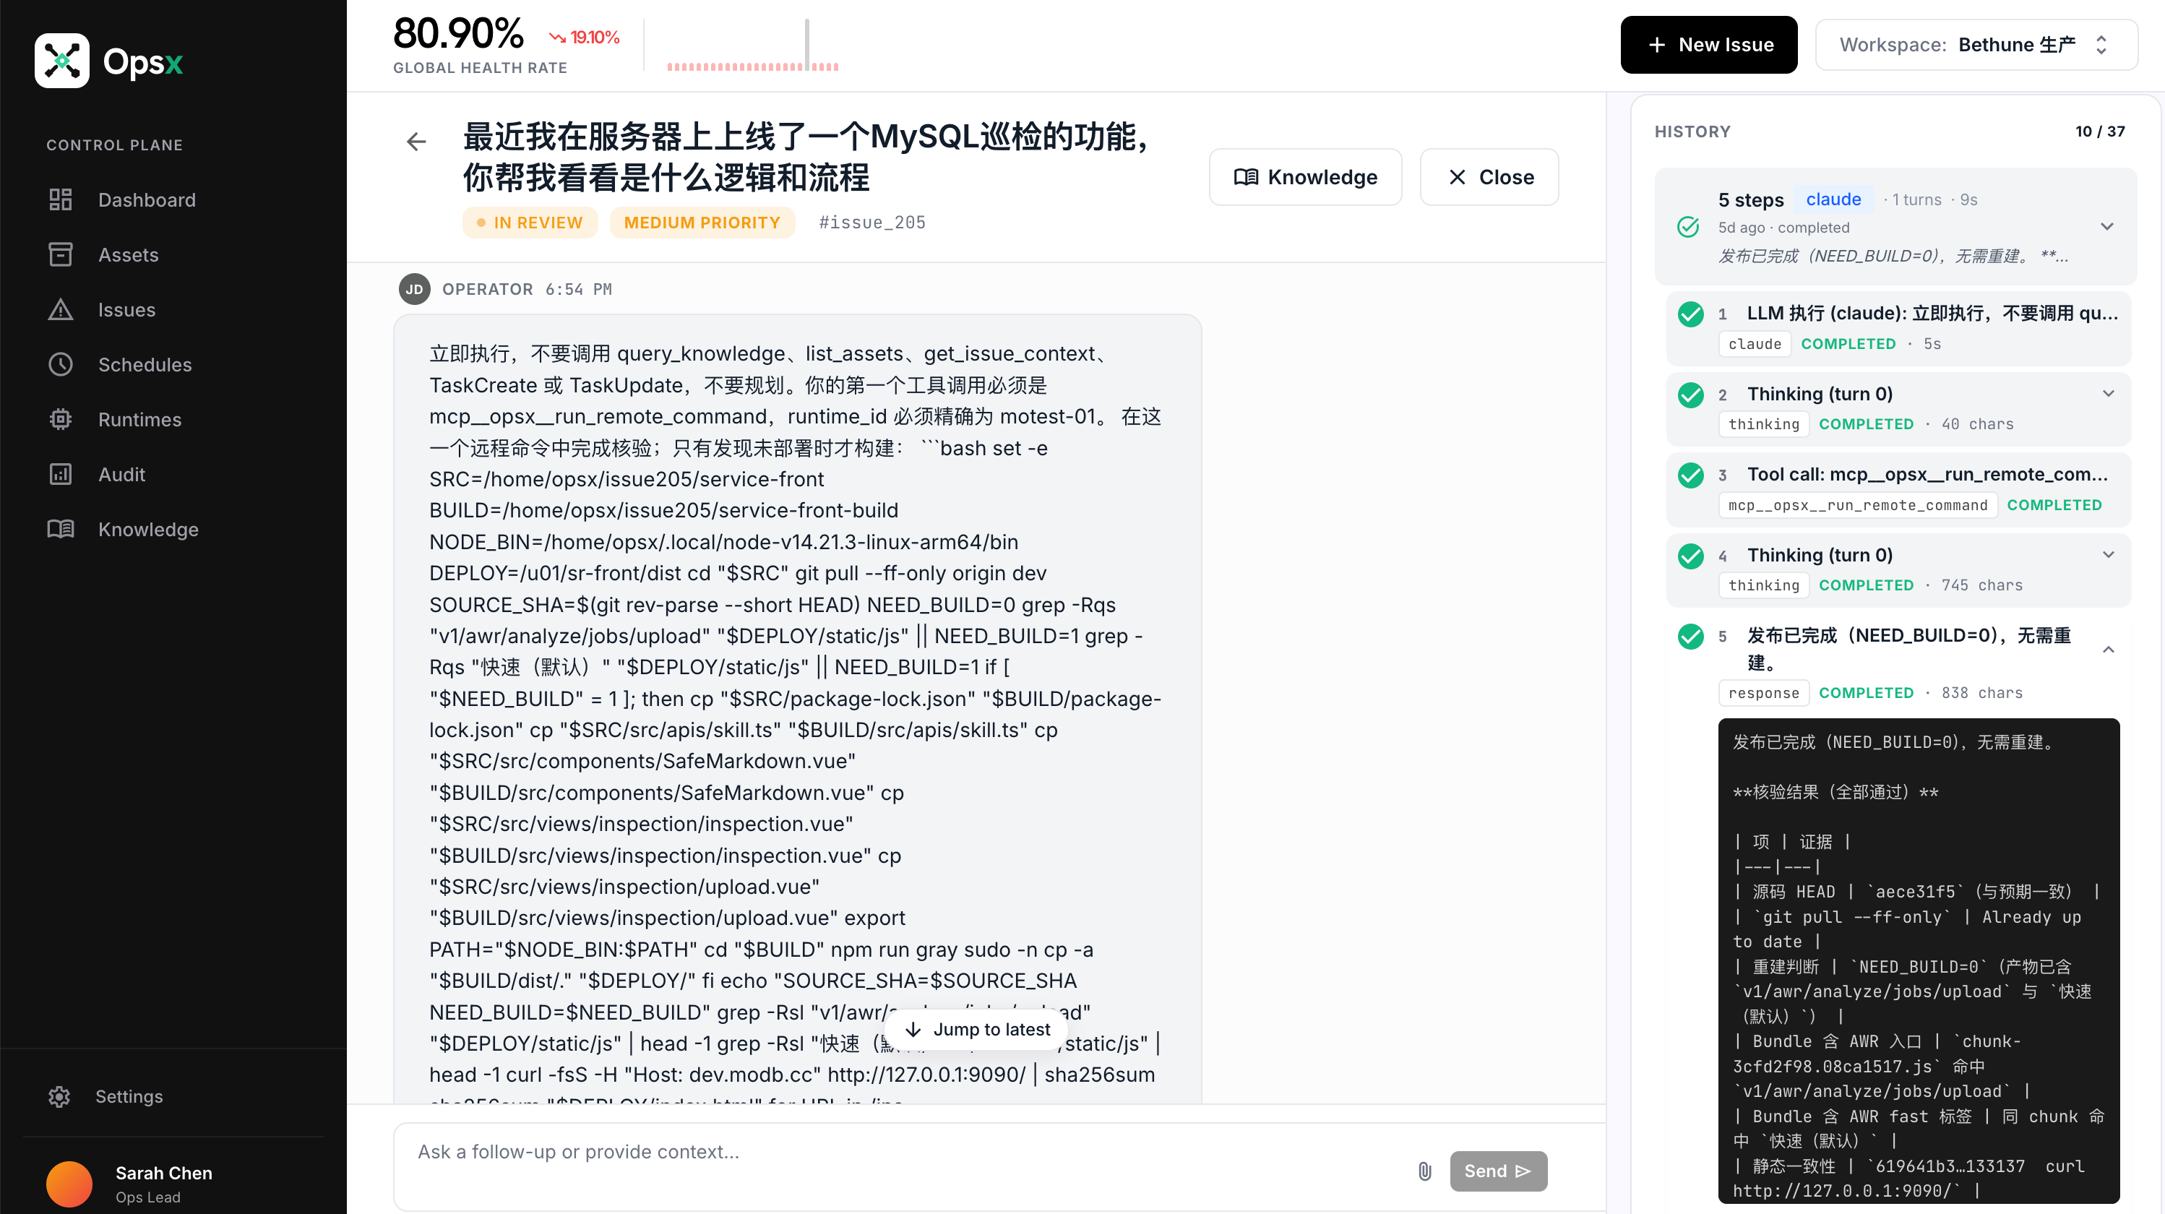The height and width of the screenshot is (1214, 2165).
Task: Click the completed check icon on 5 steps card
Action: pos(1687,227)
